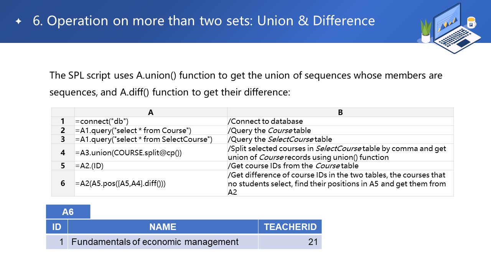Select row number 1 in the script grid
Viewport: 491px width, 276px height.
[63, 122]
